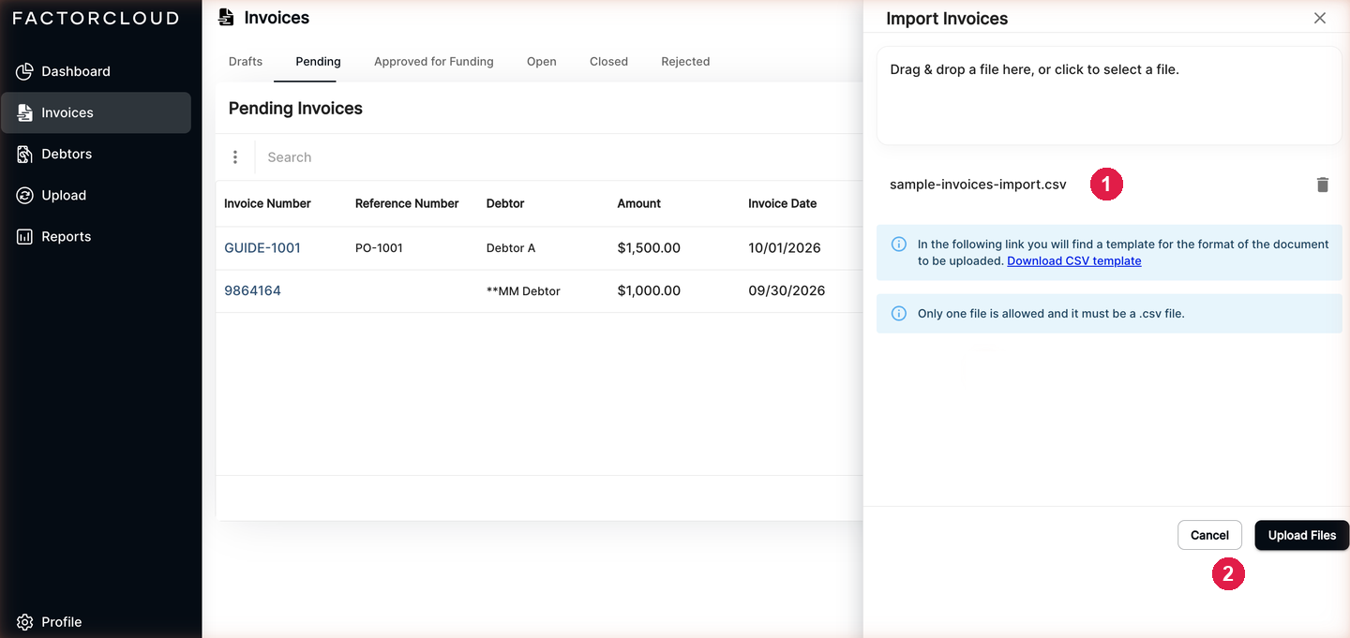Sort by Amount column header
This screenshot has height=638, width=1350.
click(x=638, y=203)
